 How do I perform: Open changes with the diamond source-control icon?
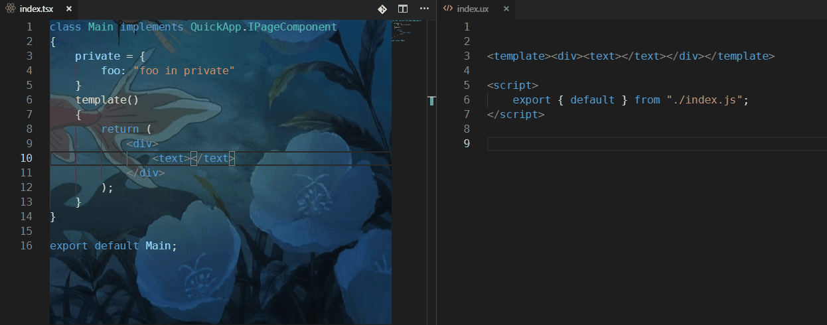click(382, 9)
